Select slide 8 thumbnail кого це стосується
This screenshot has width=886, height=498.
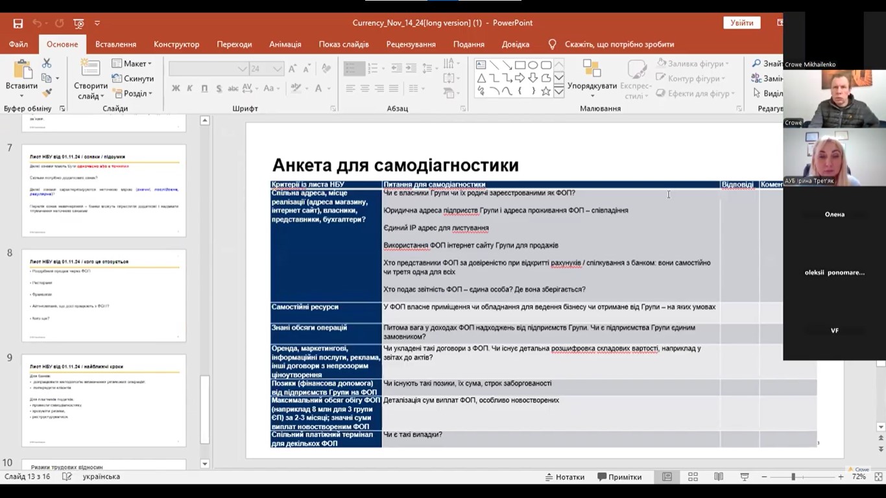(x=104, y=295)
